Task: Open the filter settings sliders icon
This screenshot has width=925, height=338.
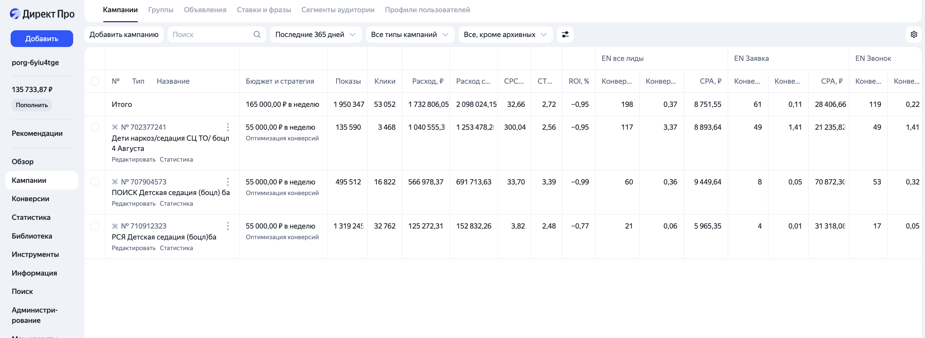Action: click(x=565, y=34)
